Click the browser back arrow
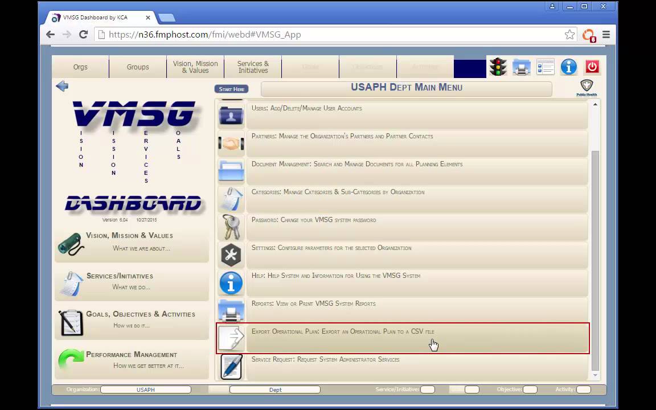Screen dimensions: 656x410 [50, 35]
